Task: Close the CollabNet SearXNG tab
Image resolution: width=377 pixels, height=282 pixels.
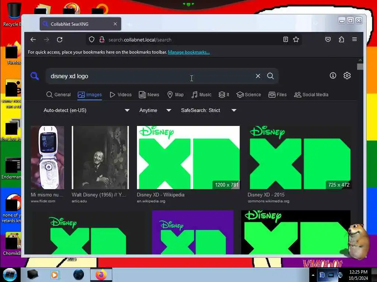Action: pos(115,24)
